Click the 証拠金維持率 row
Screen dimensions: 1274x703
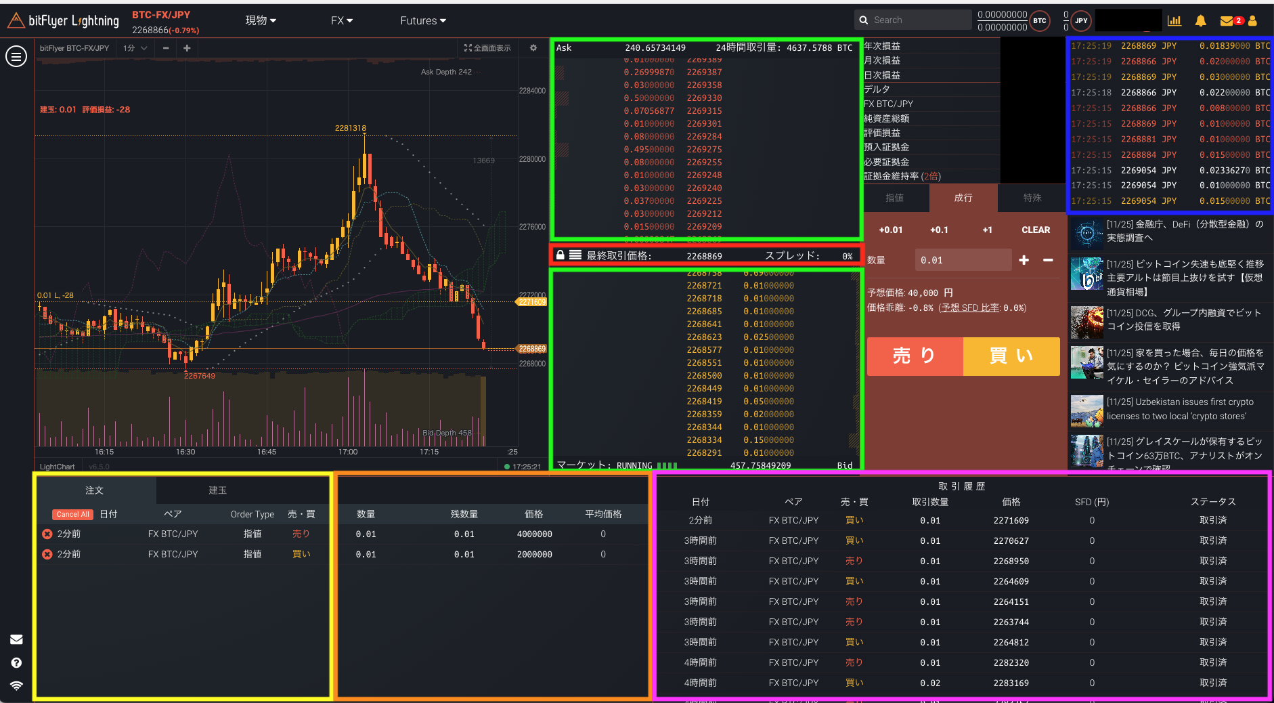pyautogui.click(x=931, y=176)
